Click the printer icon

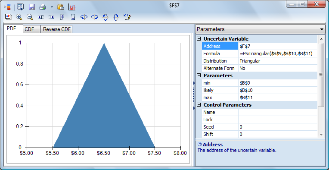42,7
